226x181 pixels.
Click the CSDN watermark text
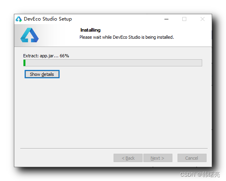pyautogui.click(x=200, y=175)
